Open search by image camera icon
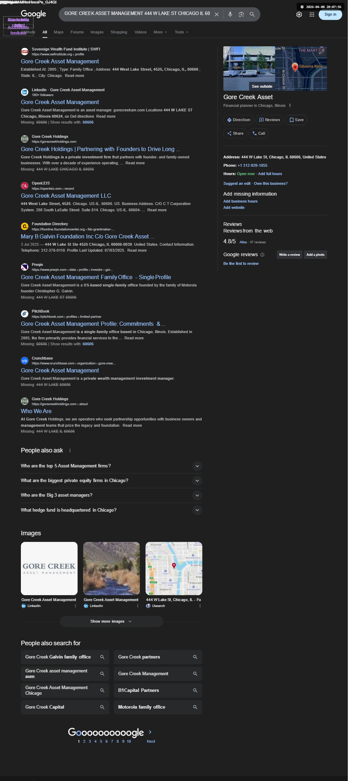The image size is (352, 781). pyautogui.click(x=241, y=15)
